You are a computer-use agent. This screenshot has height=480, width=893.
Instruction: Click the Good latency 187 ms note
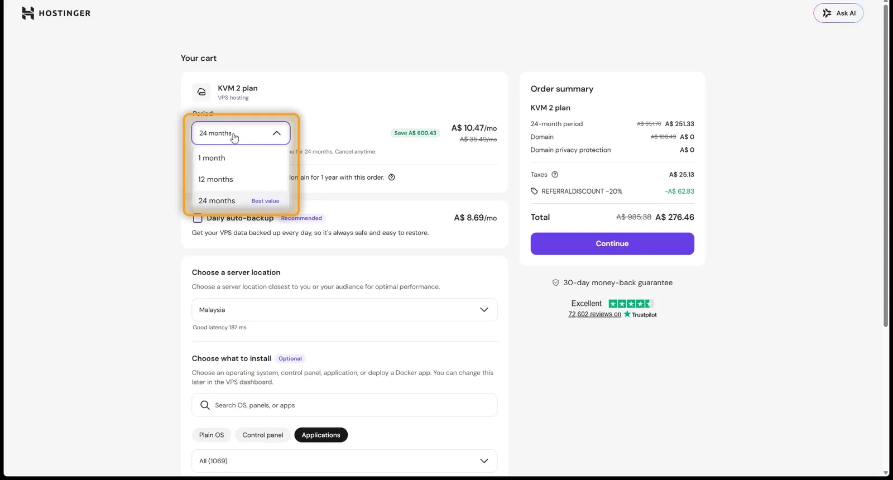pos(219,328)
